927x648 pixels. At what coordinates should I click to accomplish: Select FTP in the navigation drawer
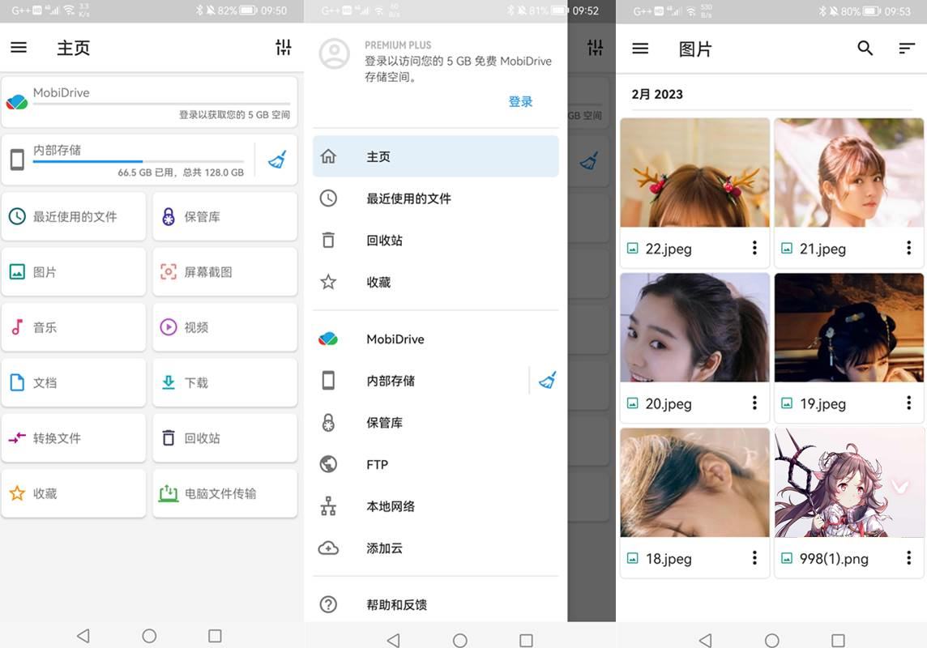pos(377,464)
